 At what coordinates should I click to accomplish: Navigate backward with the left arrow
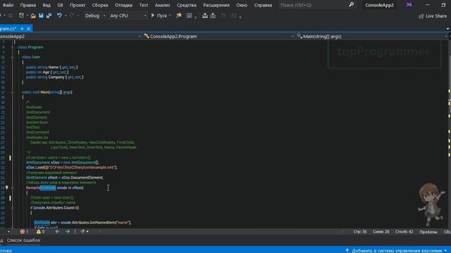point(57,231)
